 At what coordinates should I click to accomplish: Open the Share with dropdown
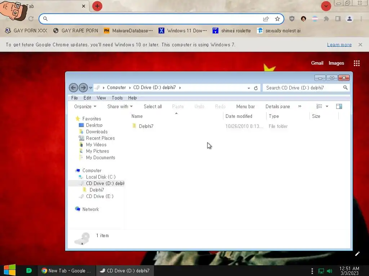point(120,106)
